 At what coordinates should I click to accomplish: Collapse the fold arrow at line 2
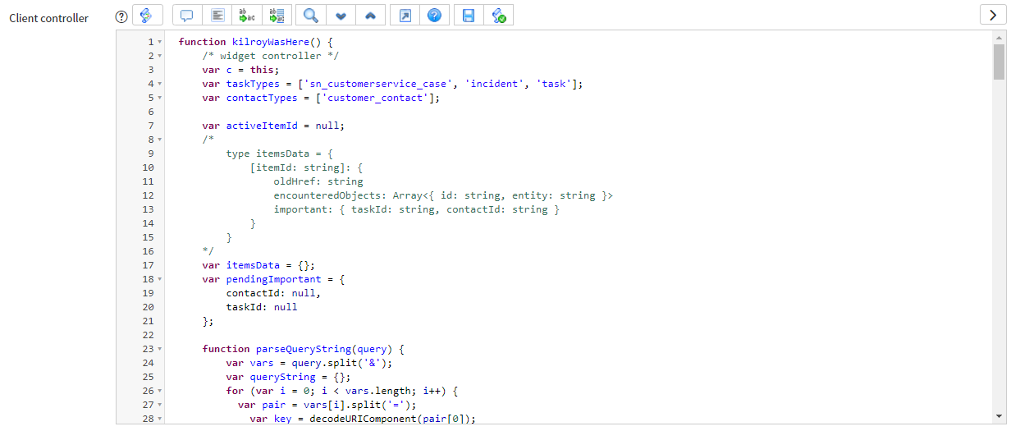point(160,56)
